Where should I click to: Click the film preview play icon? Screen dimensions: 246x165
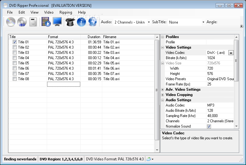click(46, 22)
